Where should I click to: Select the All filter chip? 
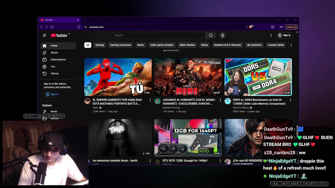[88, 45]
